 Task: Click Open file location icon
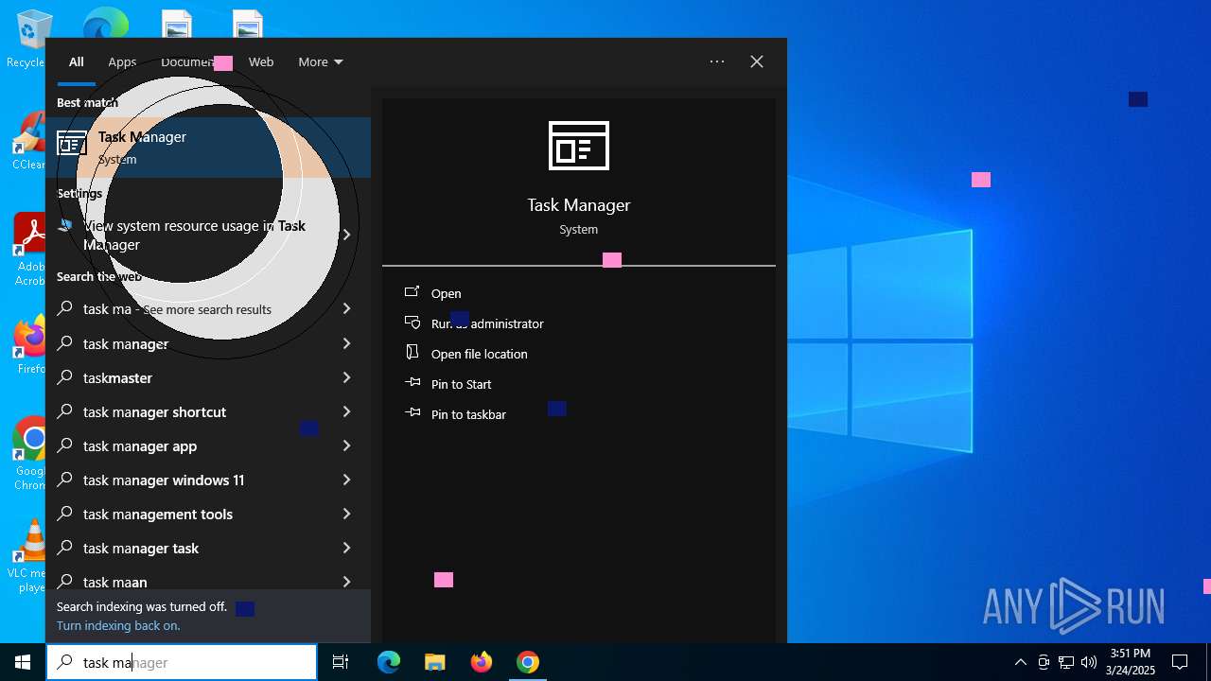412,352
